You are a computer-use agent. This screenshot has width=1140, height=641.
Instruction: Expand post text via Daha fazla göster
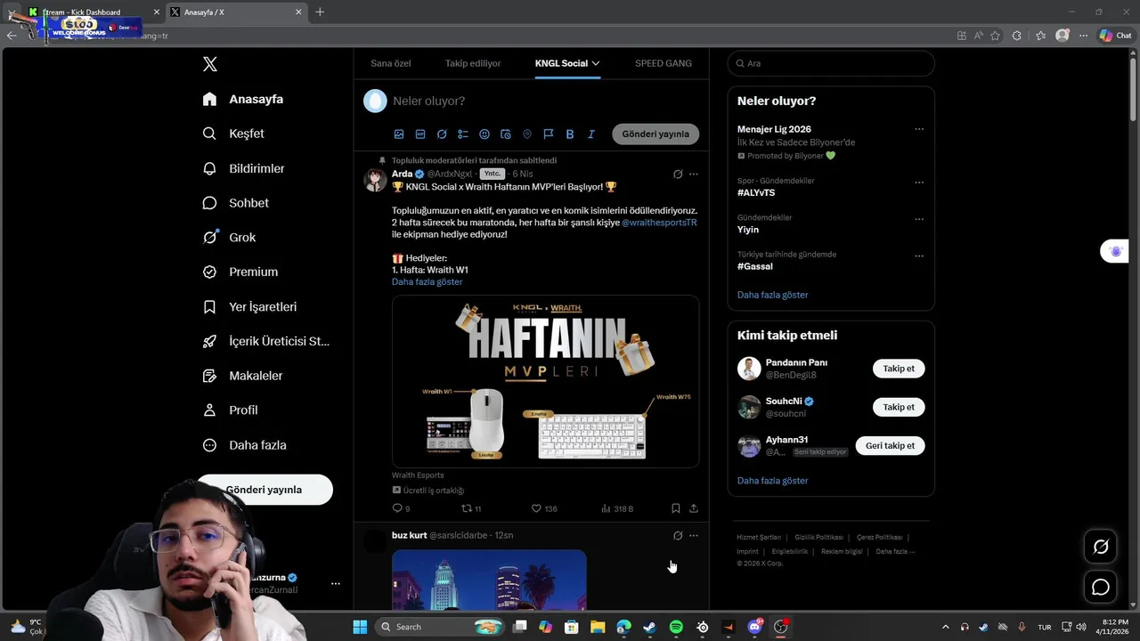coord(427,282)
